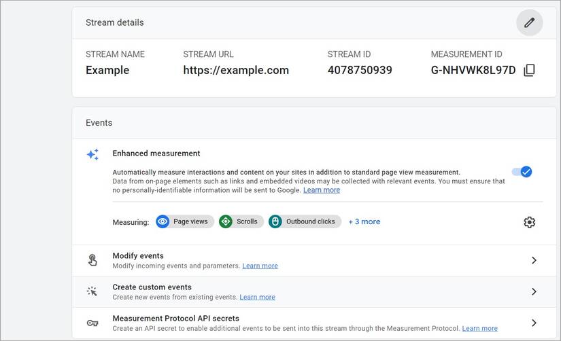Click the Page views chip label

coord(190,221)
